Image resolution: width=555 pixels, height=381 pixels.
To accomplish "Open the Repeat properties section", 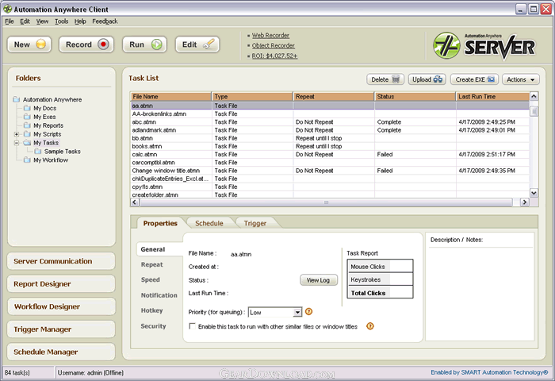I will pyautogui.click(x=152, y=265).
